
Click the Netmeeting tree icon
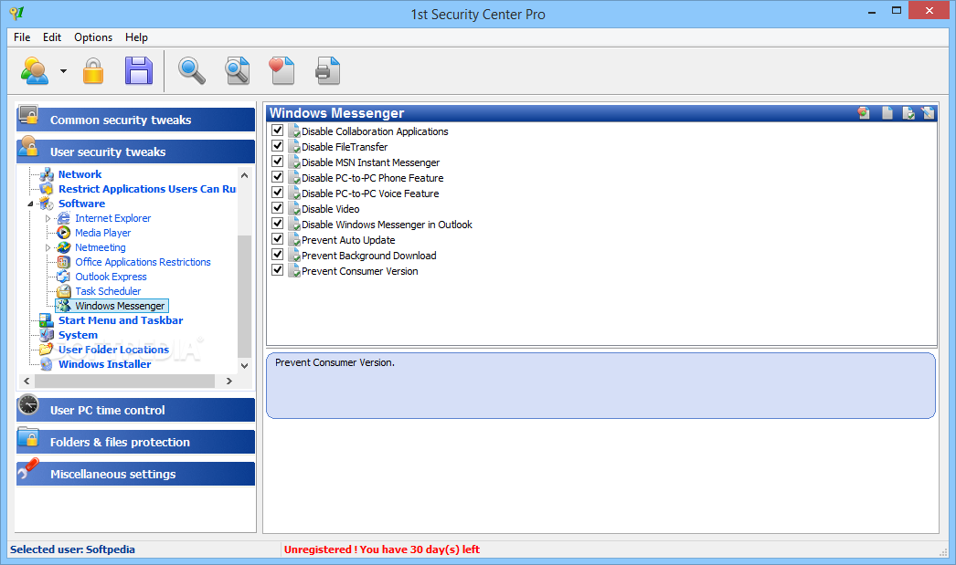pyautogui.click(x=64, y=247)
